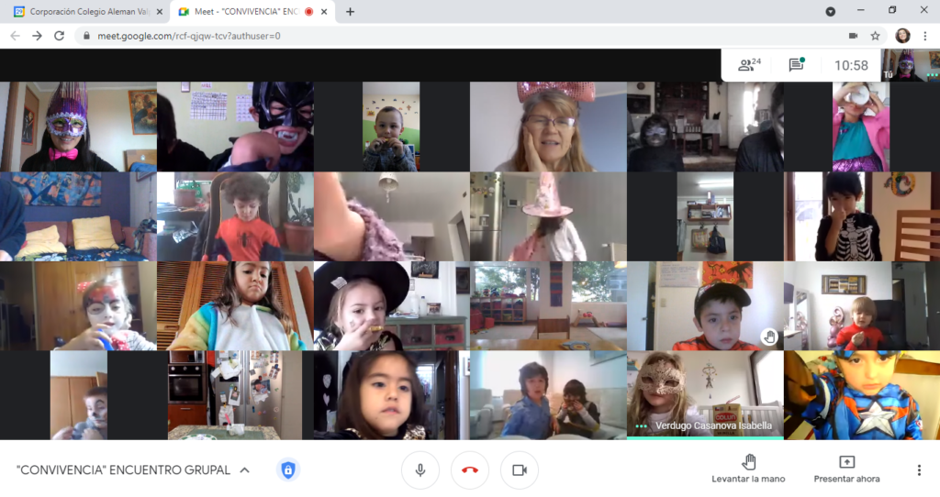The height and width of the screenshot is (497, 940).
Task: Open a new browser tab
Action: (x=350, y=12)
